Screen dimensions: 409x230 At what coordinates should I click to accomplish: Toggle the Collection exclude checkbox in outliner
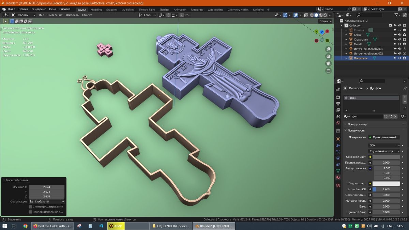[x=391, y=26]
